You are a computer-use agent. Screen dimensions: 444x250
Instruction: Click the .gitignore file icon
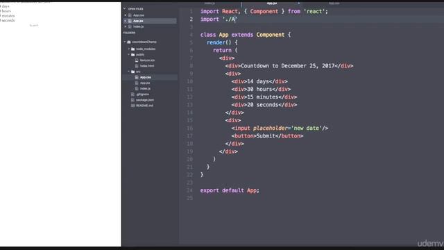click(x=133, y=94)
